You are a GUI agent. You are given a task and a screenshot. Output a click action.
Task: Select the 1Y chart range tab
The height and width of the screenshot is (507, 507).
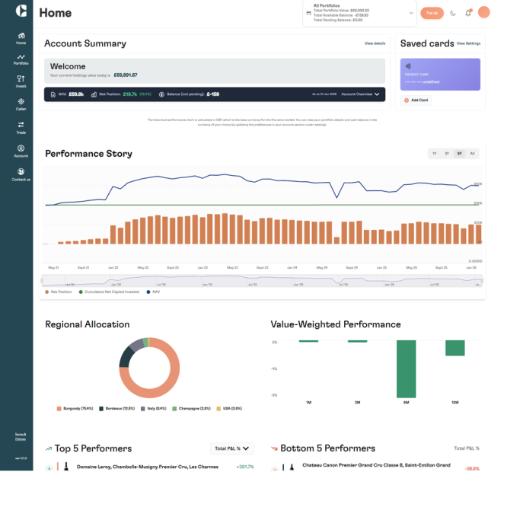pos(435,154)
